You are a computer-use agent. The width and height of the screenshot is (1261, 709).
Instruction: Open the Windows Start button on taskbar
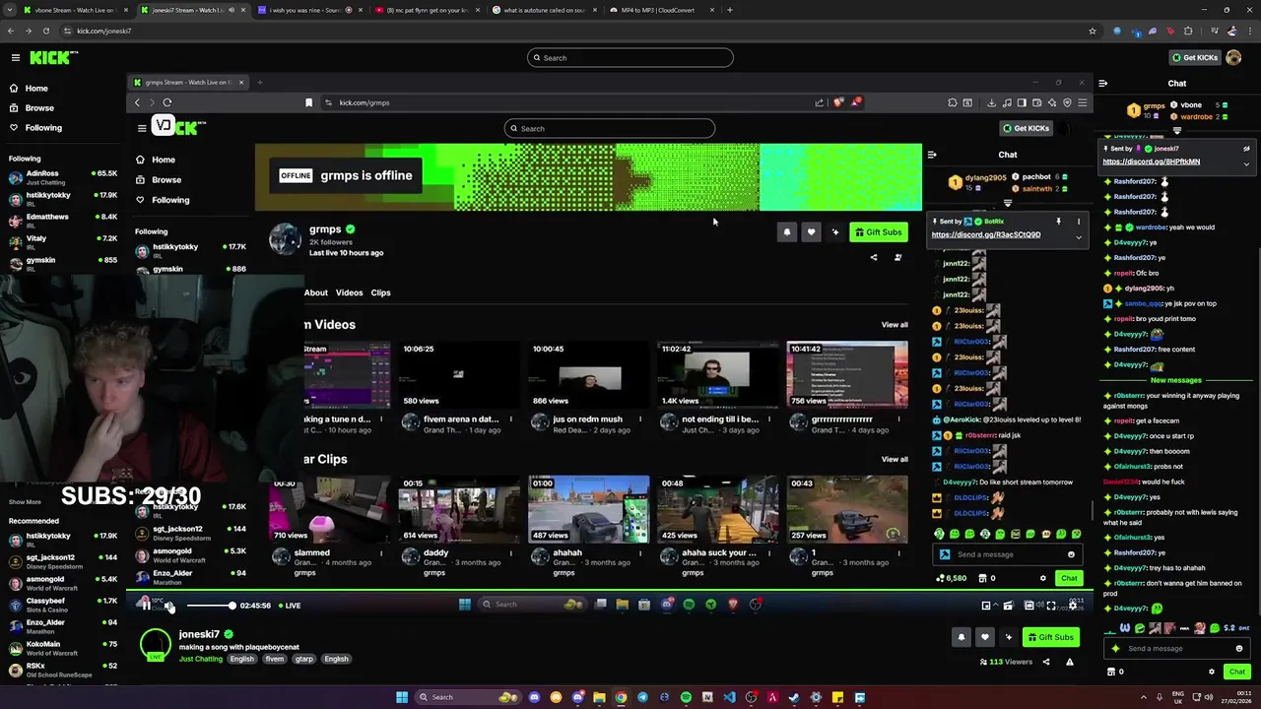click(x=402, y=698)
